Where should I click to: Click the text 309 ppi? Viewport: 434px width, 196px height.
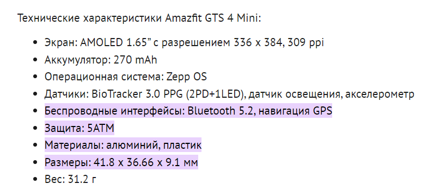306,42
